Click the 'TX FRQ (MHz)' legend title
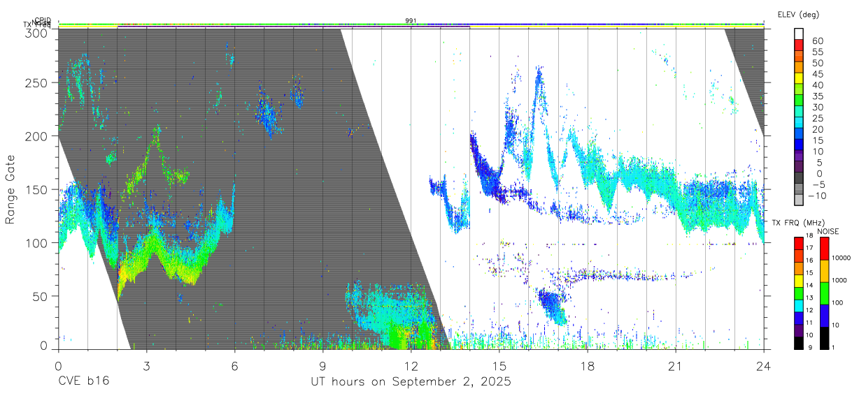This screenshot has width=859, height=396. point(798,223)
